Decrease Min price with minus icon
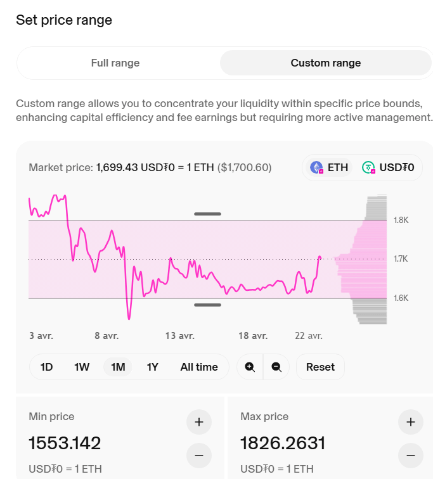Screen dimensions: 433x479 point(199,456)
